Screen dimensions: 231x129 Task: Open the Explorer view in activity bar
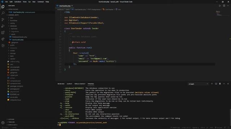click(x=3, y=6)
